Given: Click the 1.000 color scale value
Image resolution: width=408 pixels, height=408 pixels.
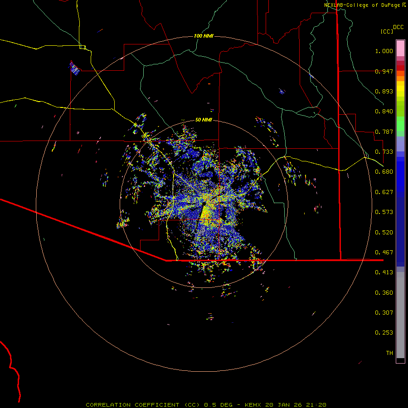Looking at the screenshot, I should [384, 51].
